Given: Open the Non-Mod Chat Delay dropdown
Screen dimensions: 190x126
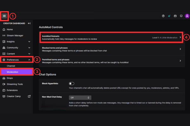Looking at the screenshot, I should click(80, 98).
